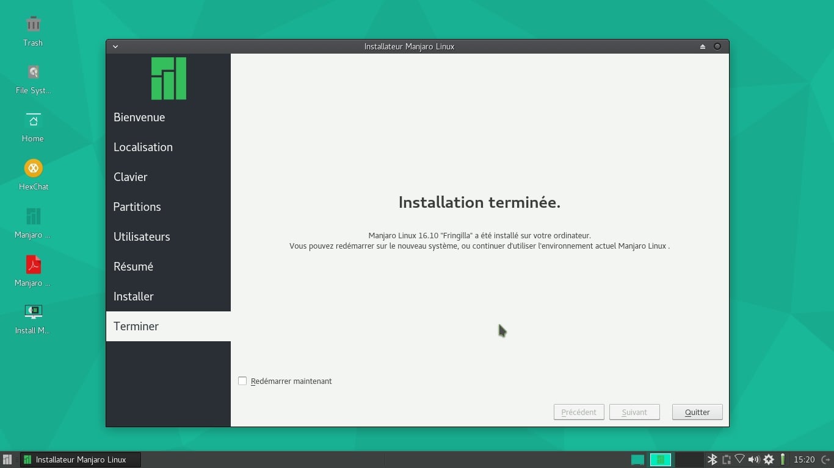Viewport: 834px width, 468px height.
Task: Click the 15:20 clock in the panel
Action: (x=804, y=459)
